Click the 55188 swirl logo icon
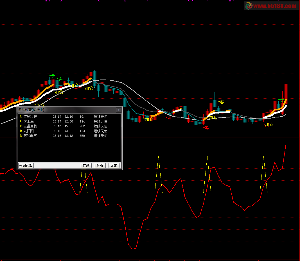 click(248, 6)
